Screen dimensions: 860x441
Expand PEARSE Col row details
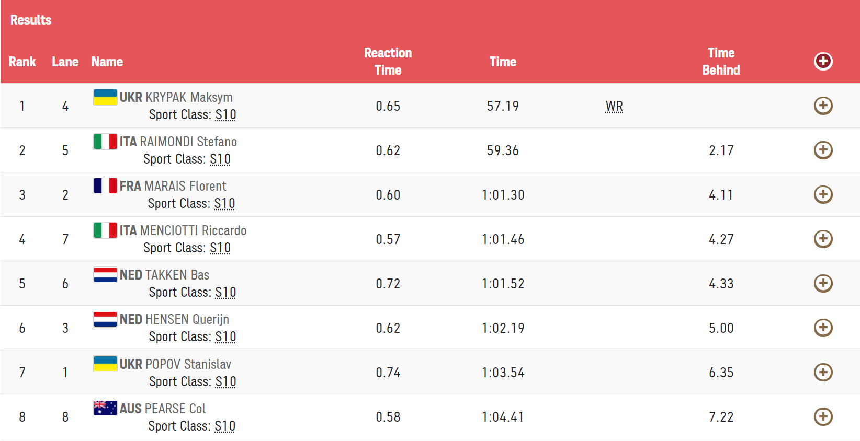coord(823,416)
